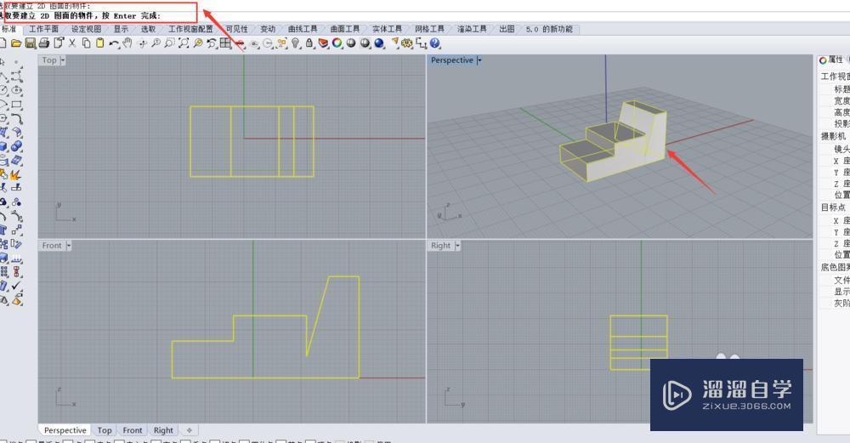Click the four-viewports layout icon
The height and width of the screenshot is (443, 850).
[x=225, y=43]
